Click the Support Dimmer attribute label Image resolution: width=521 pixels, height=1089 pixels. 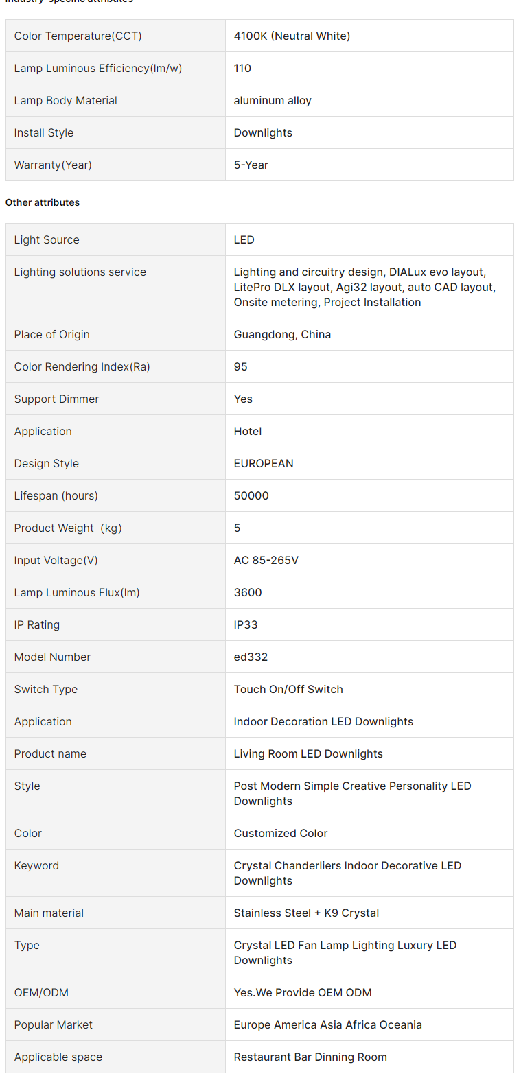(56, 399)
